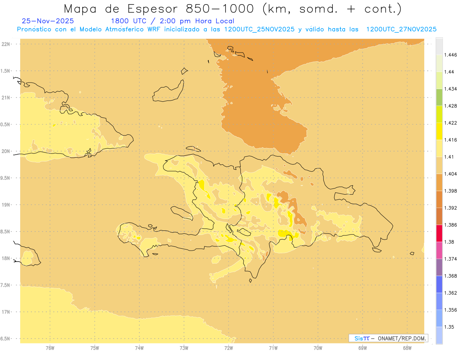Viewport: 457px width, 353px height.
Task: Pick the pale swatch between 1.44 and 1.446
Action: click(439, 63)
